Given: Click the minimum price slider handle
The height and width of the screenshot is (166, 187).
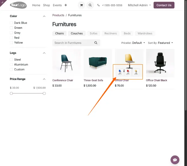Looking at the screenshot, I should [11, 93].
